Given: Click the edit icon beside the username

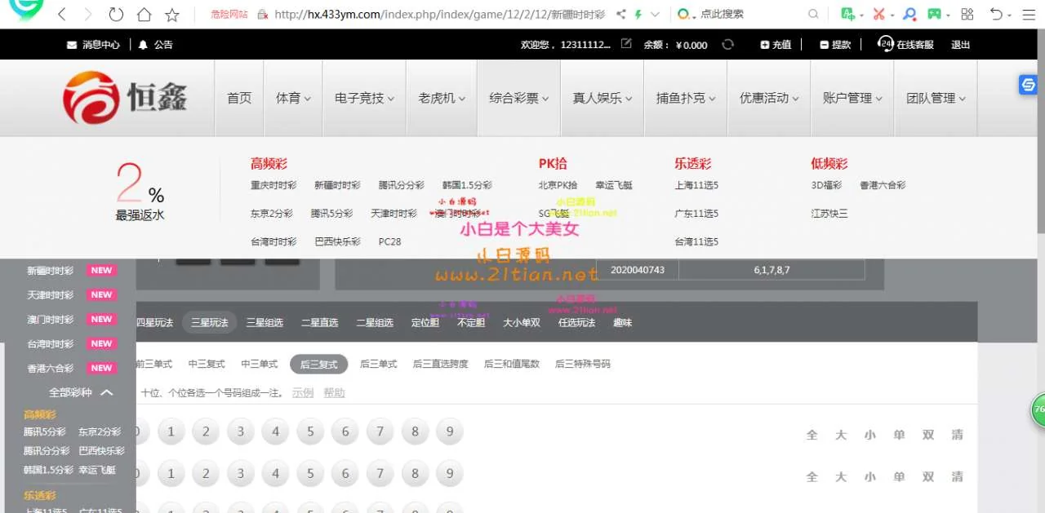Looking at the screenshot, I should (626, 44).
